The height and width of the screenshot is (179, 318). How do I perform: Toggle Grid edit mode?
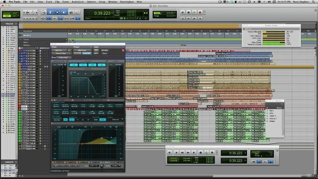tap(15, 16)
